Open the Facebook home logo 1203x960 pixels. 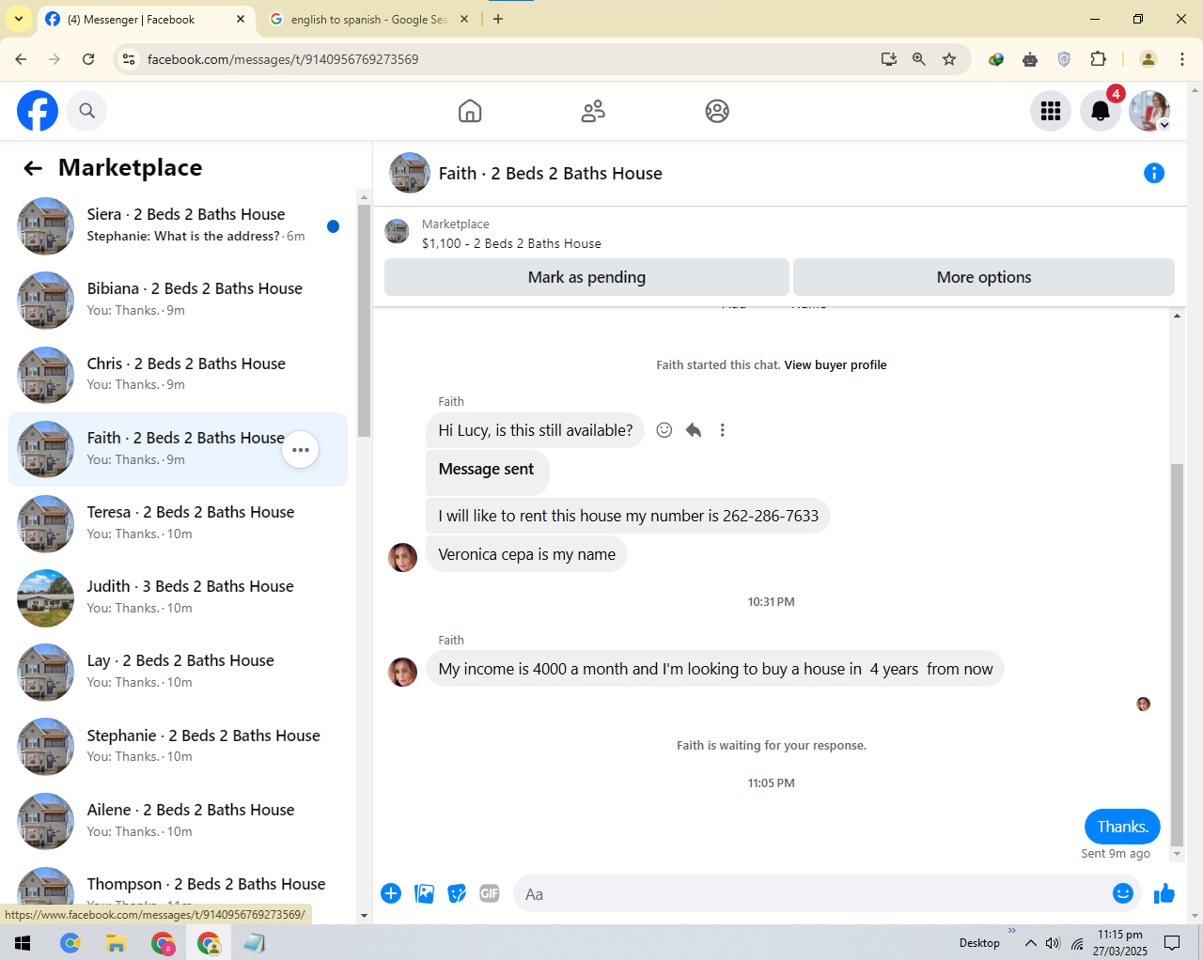click(38, 111)
